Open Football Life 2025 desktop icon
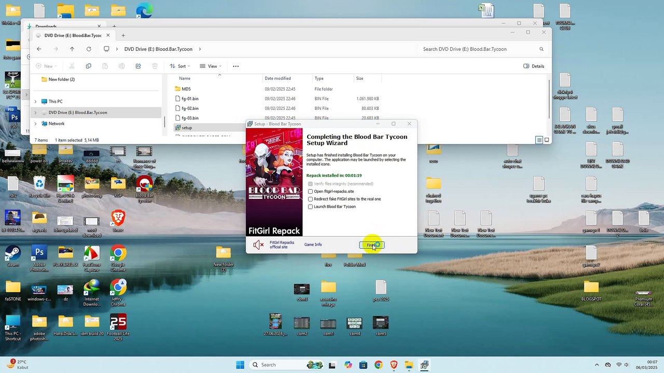 (118, 327)
